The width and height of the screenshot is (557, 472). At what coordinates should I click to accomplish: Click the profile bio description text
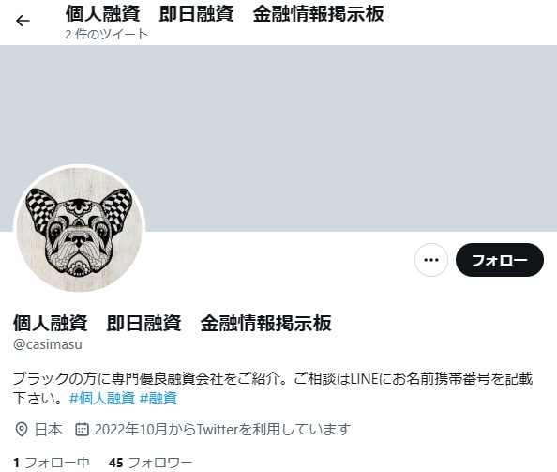[273, 388]
